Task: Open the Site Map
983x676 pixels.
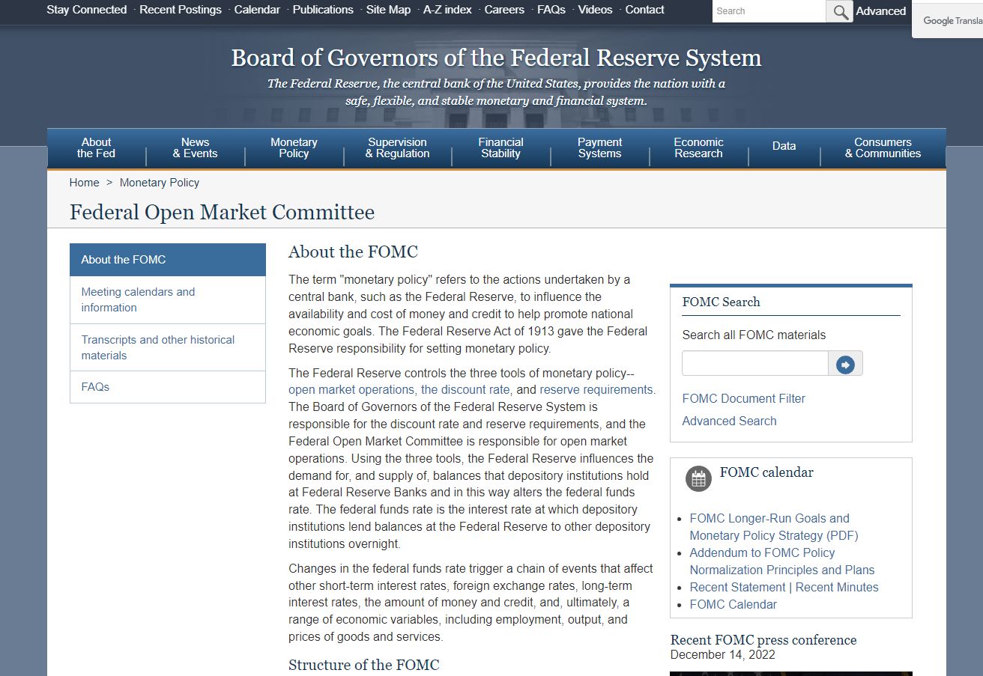Action: point(388,10)
